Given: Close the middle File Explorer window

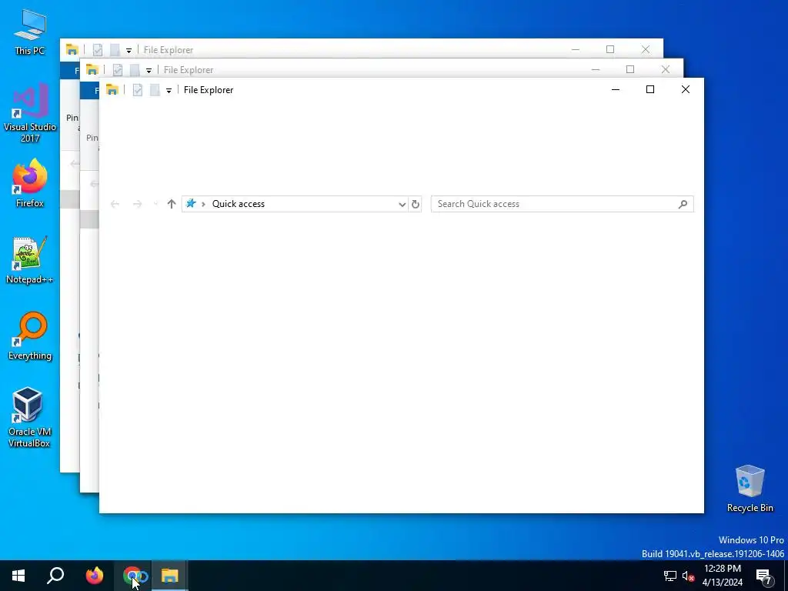Looking at the screenshot, I should tap(666, 69).
